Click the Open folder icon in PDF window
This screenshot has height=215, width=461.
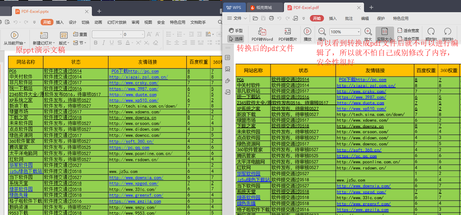coord(255,18)
